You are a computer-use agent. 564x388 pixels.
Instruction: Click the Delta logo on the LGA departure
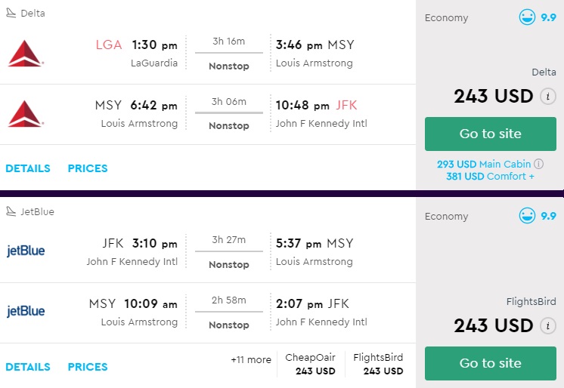(x=26, y=54)
